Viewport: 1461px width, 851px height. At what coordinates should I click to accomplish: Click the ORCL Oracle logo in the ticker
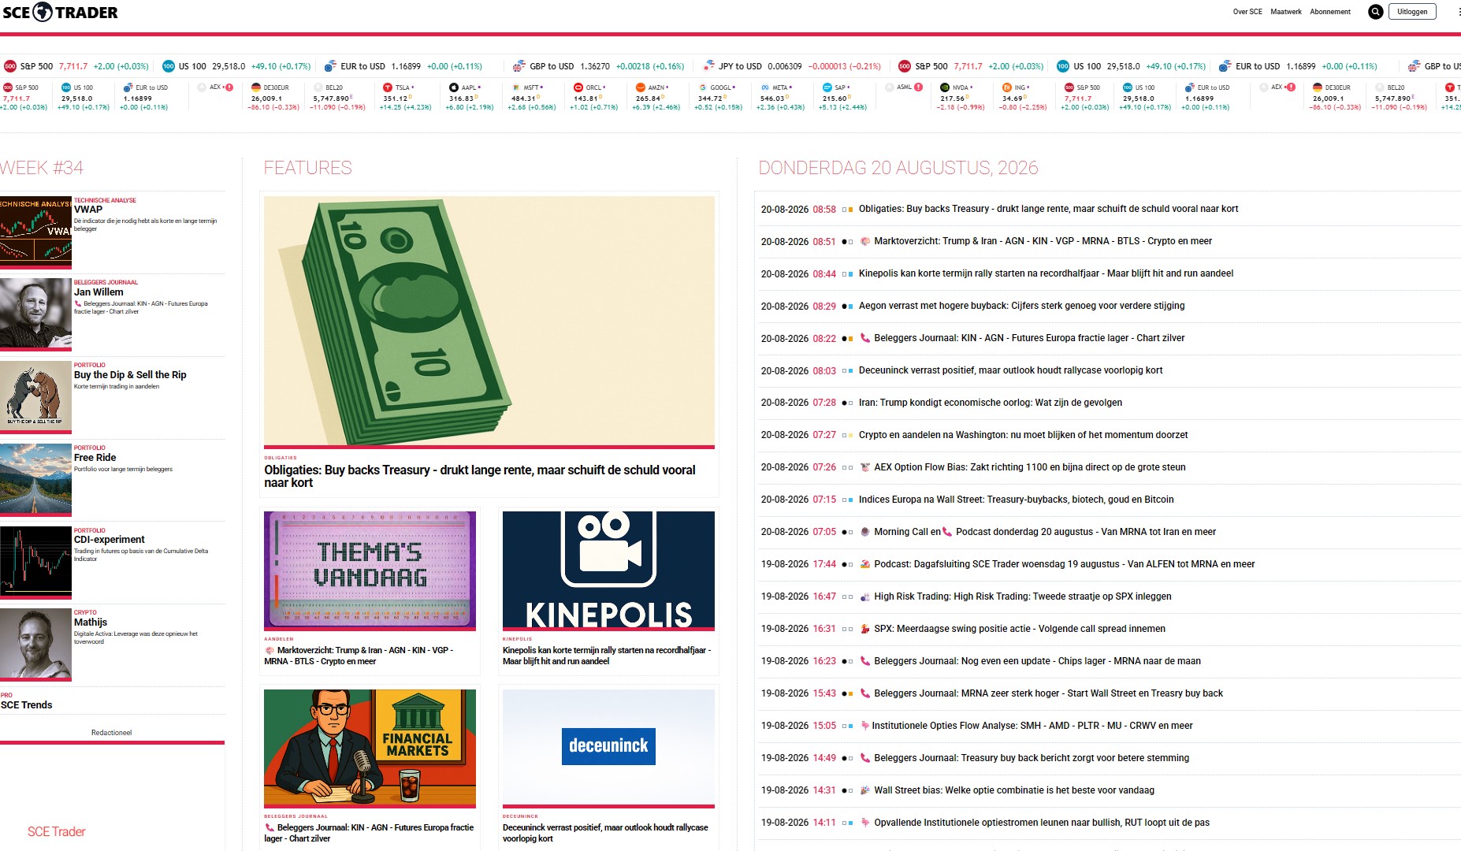click(x=578, y=87)
